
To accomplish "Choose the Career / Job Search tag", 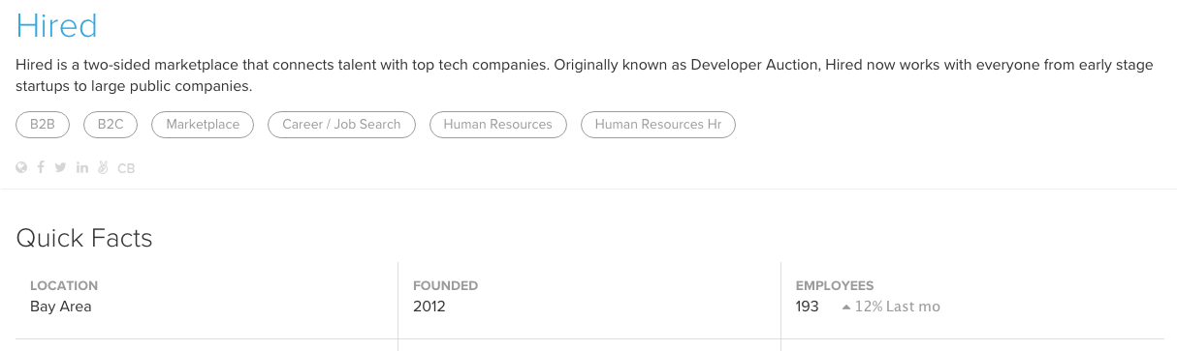I will (341, 124).
